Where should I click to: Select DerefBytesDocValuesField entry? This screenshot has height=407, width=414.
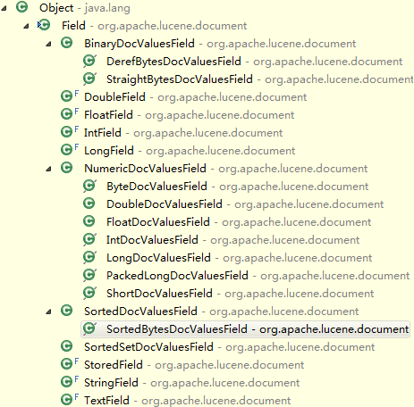(255, 62)
